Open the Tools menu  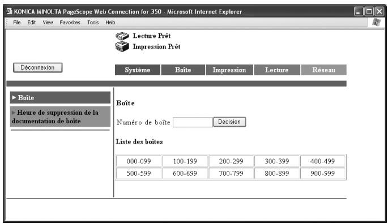[x=93, y=23]
